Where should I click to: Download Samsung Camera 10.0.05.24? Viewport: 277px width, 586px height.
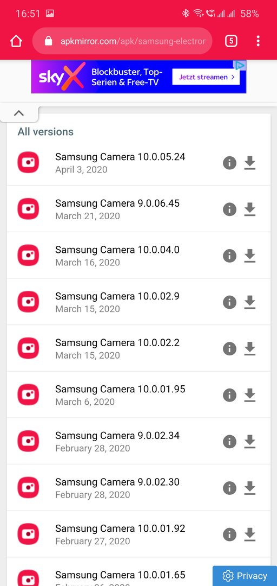coord(250,163)
